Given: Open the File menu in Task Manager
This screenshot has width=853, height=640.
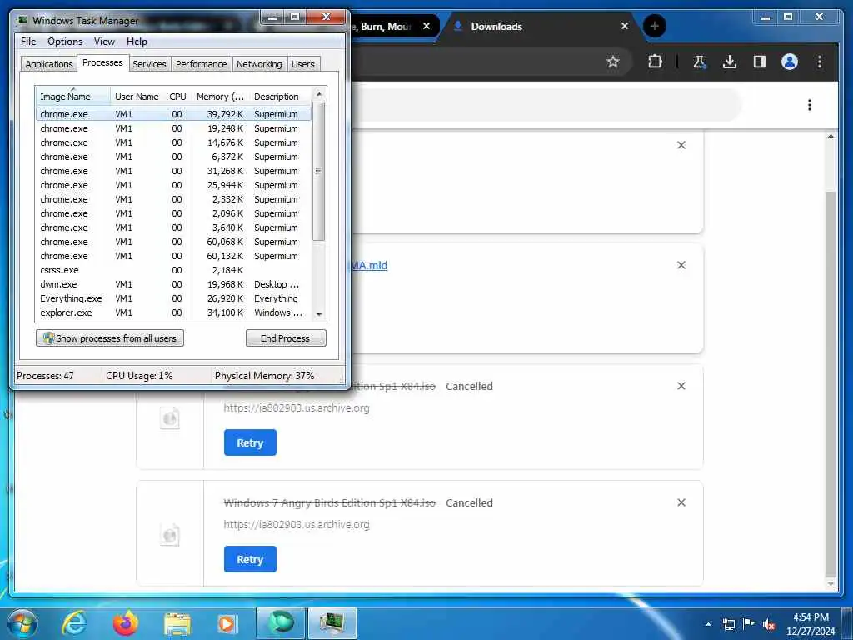Looking at the screenshot, I should 28,42.
